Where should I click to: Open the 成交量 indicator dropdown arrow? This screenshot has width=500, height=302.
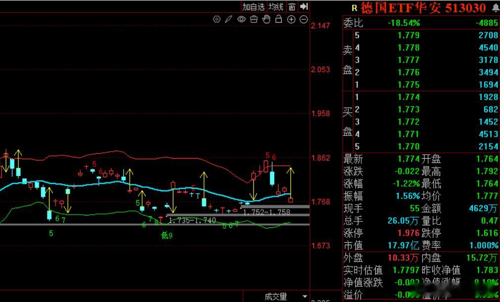click(304, 296)
